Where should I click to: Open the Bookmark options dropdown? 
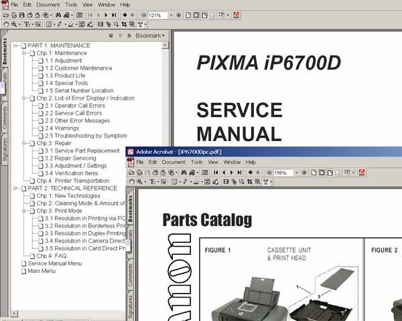click(x=150, y=35)
